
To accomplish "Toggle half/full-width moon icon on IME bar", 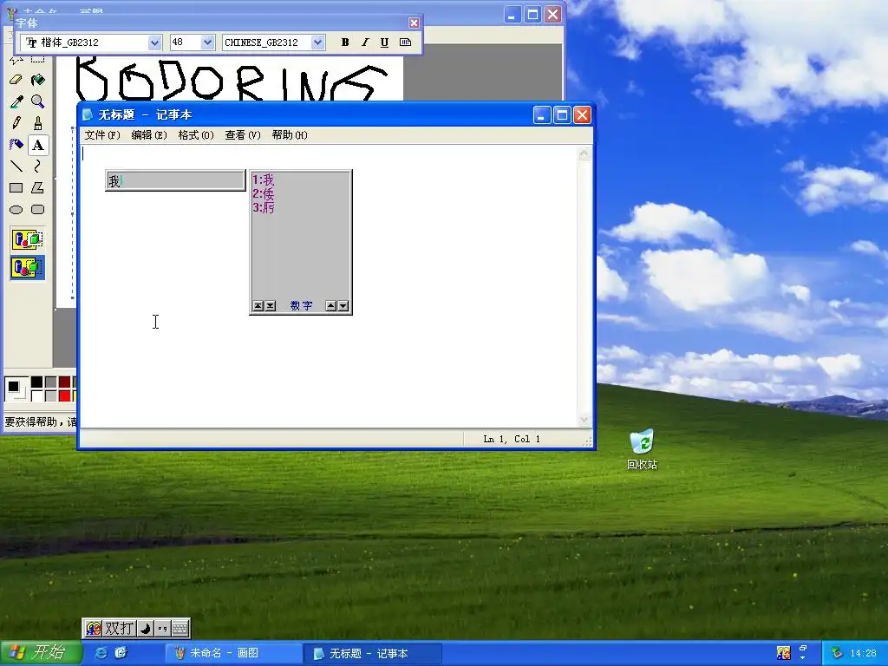I will [145, 628].
